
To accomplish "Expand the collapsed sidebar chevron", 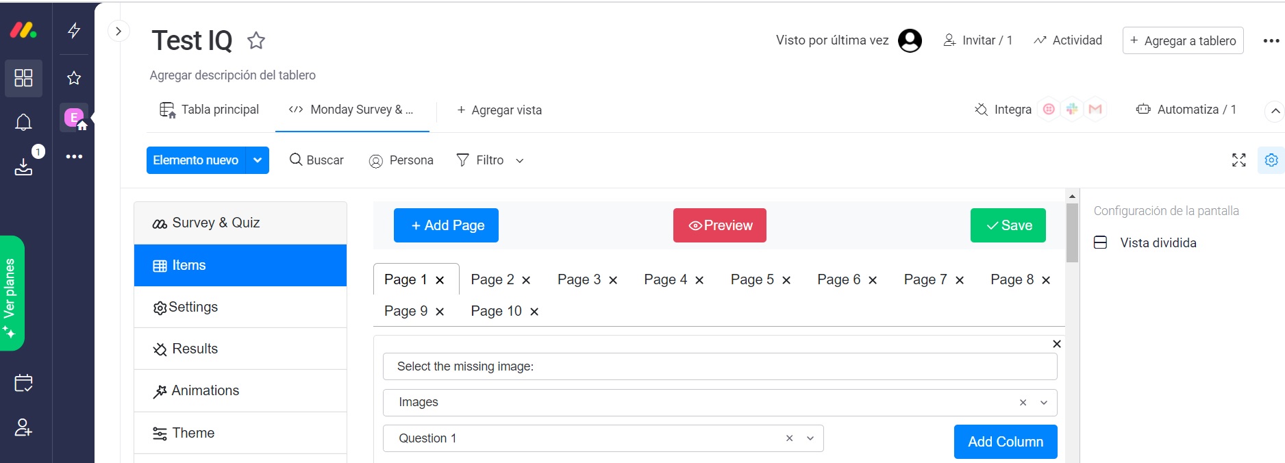I will (118, 31).
